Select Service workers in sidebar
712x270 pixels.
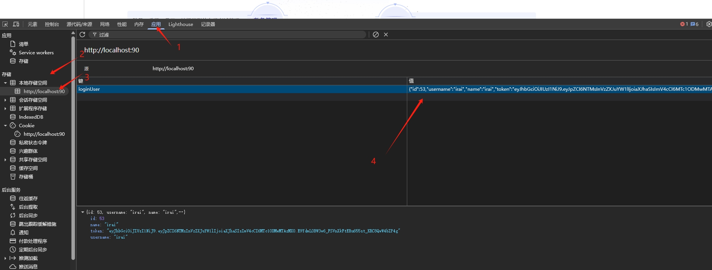click(36, 53)
